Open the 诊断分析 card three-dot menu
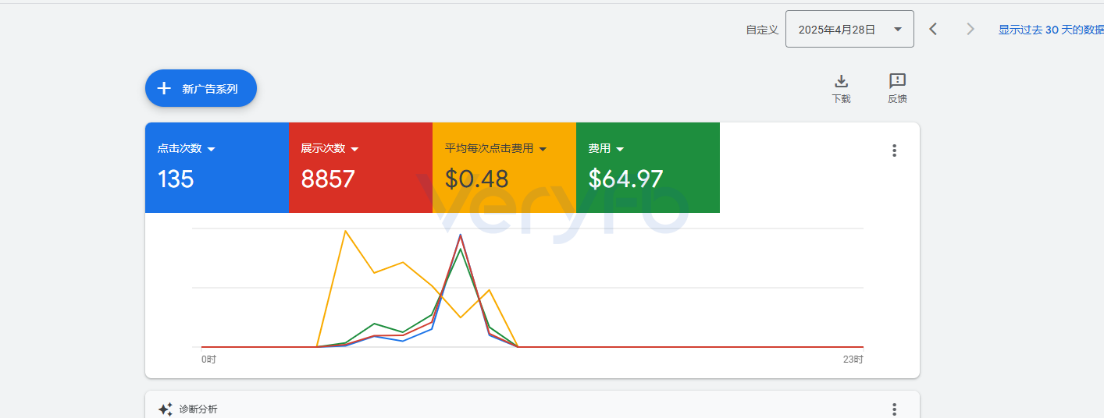1104x418 pixels. click(894, 409)
